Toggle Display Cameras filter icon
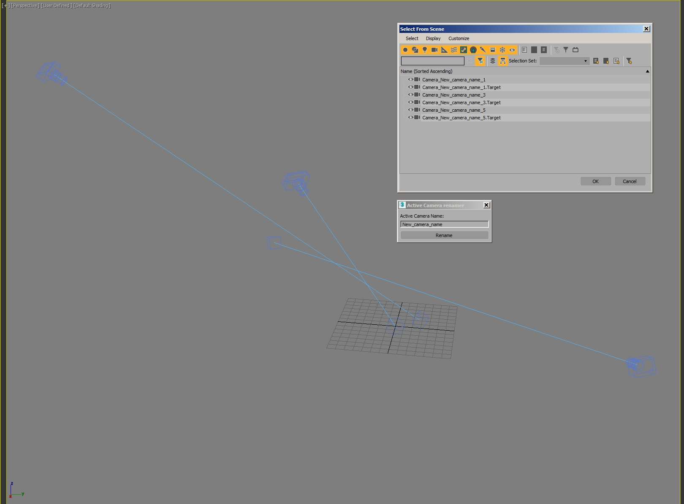The height and width of the screenshot is (504, 684). [x=434, y=50]
